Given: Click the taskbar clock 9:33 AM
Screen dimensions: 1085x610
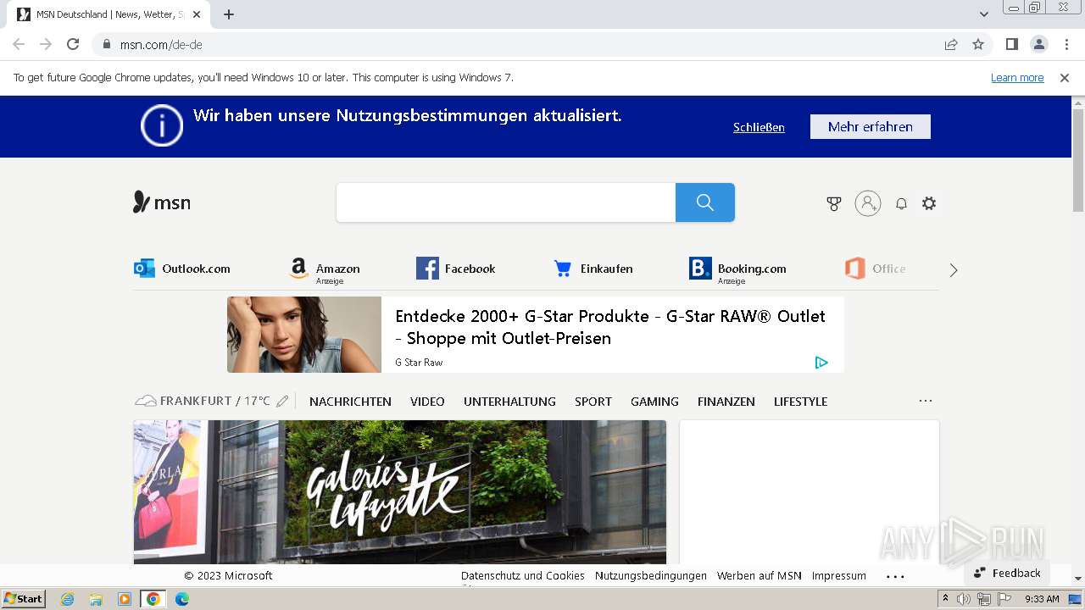Looking at the screenshot, I should pyautogui.click(x=1042, y=599).
